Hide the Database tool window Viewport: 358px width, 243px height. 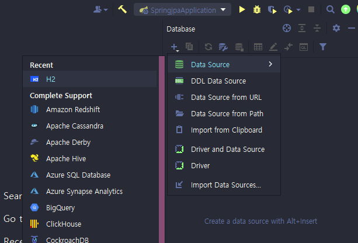coord(352,28)
